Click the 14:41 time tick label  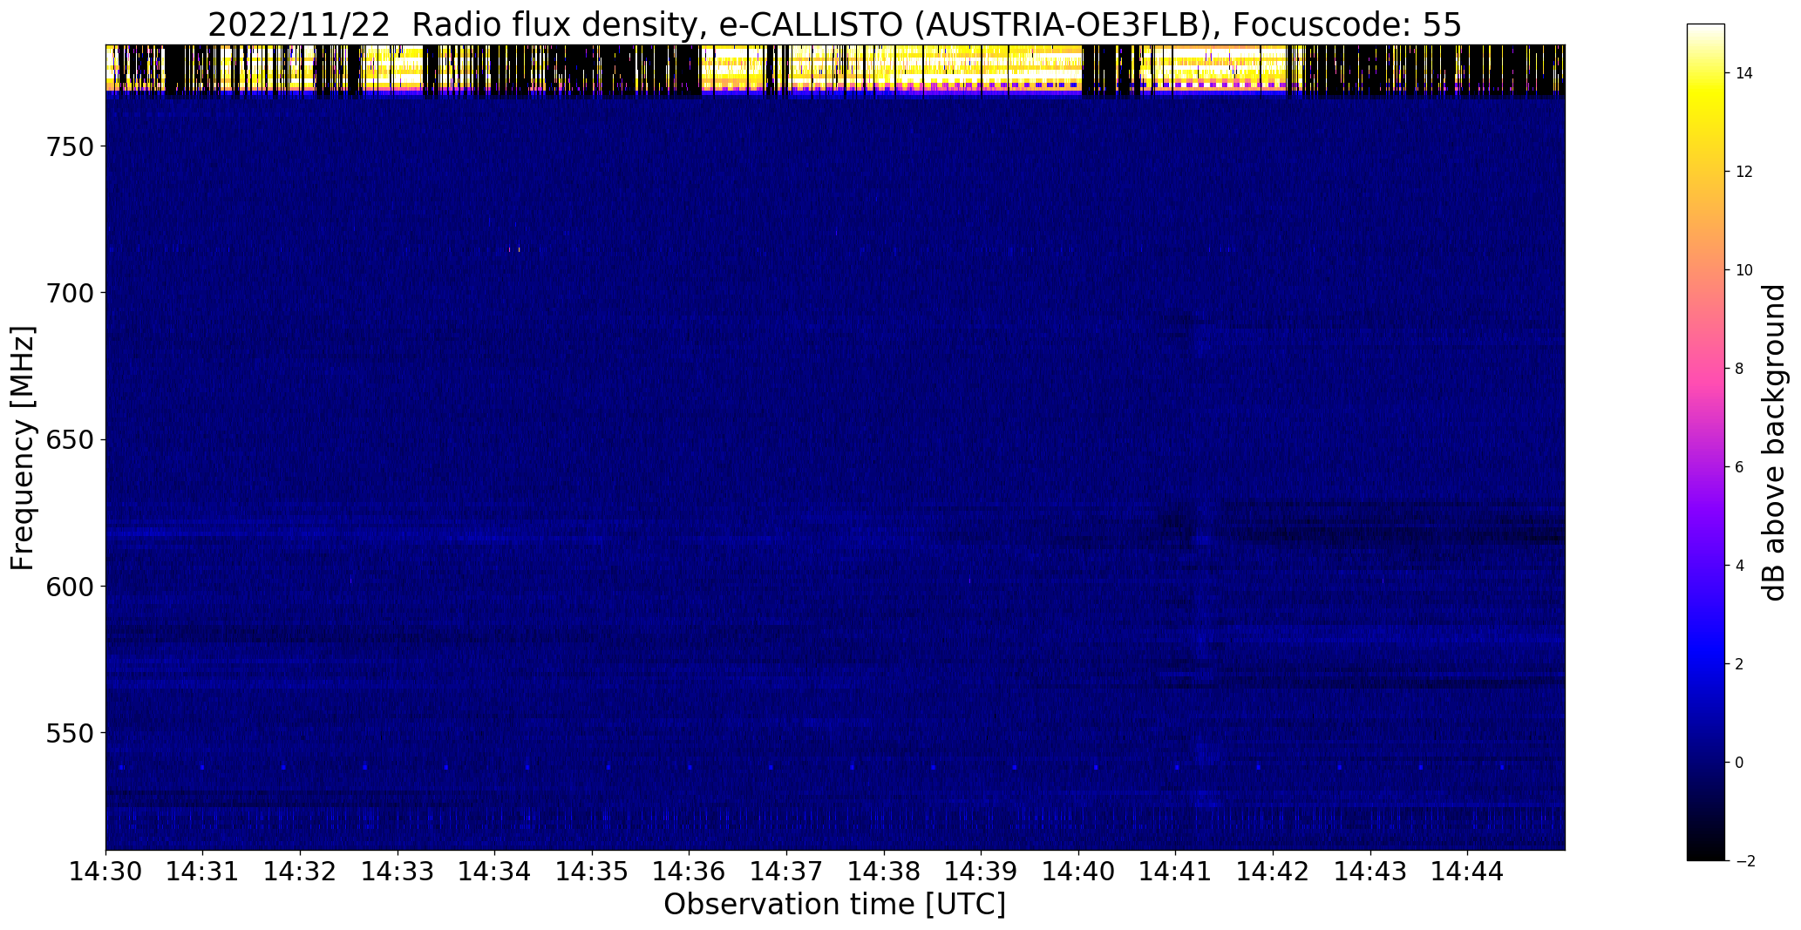pyautogui.click(x=1176, y=872)
